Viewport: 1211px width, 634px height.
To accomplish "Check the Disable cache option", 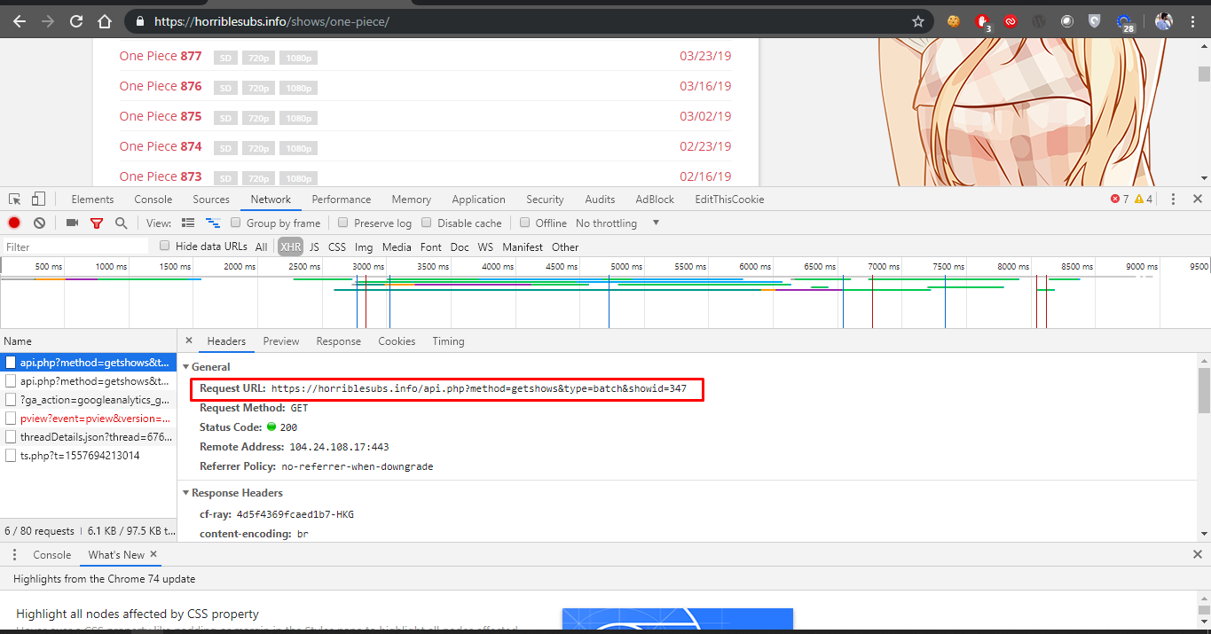I will coord(427,223).
